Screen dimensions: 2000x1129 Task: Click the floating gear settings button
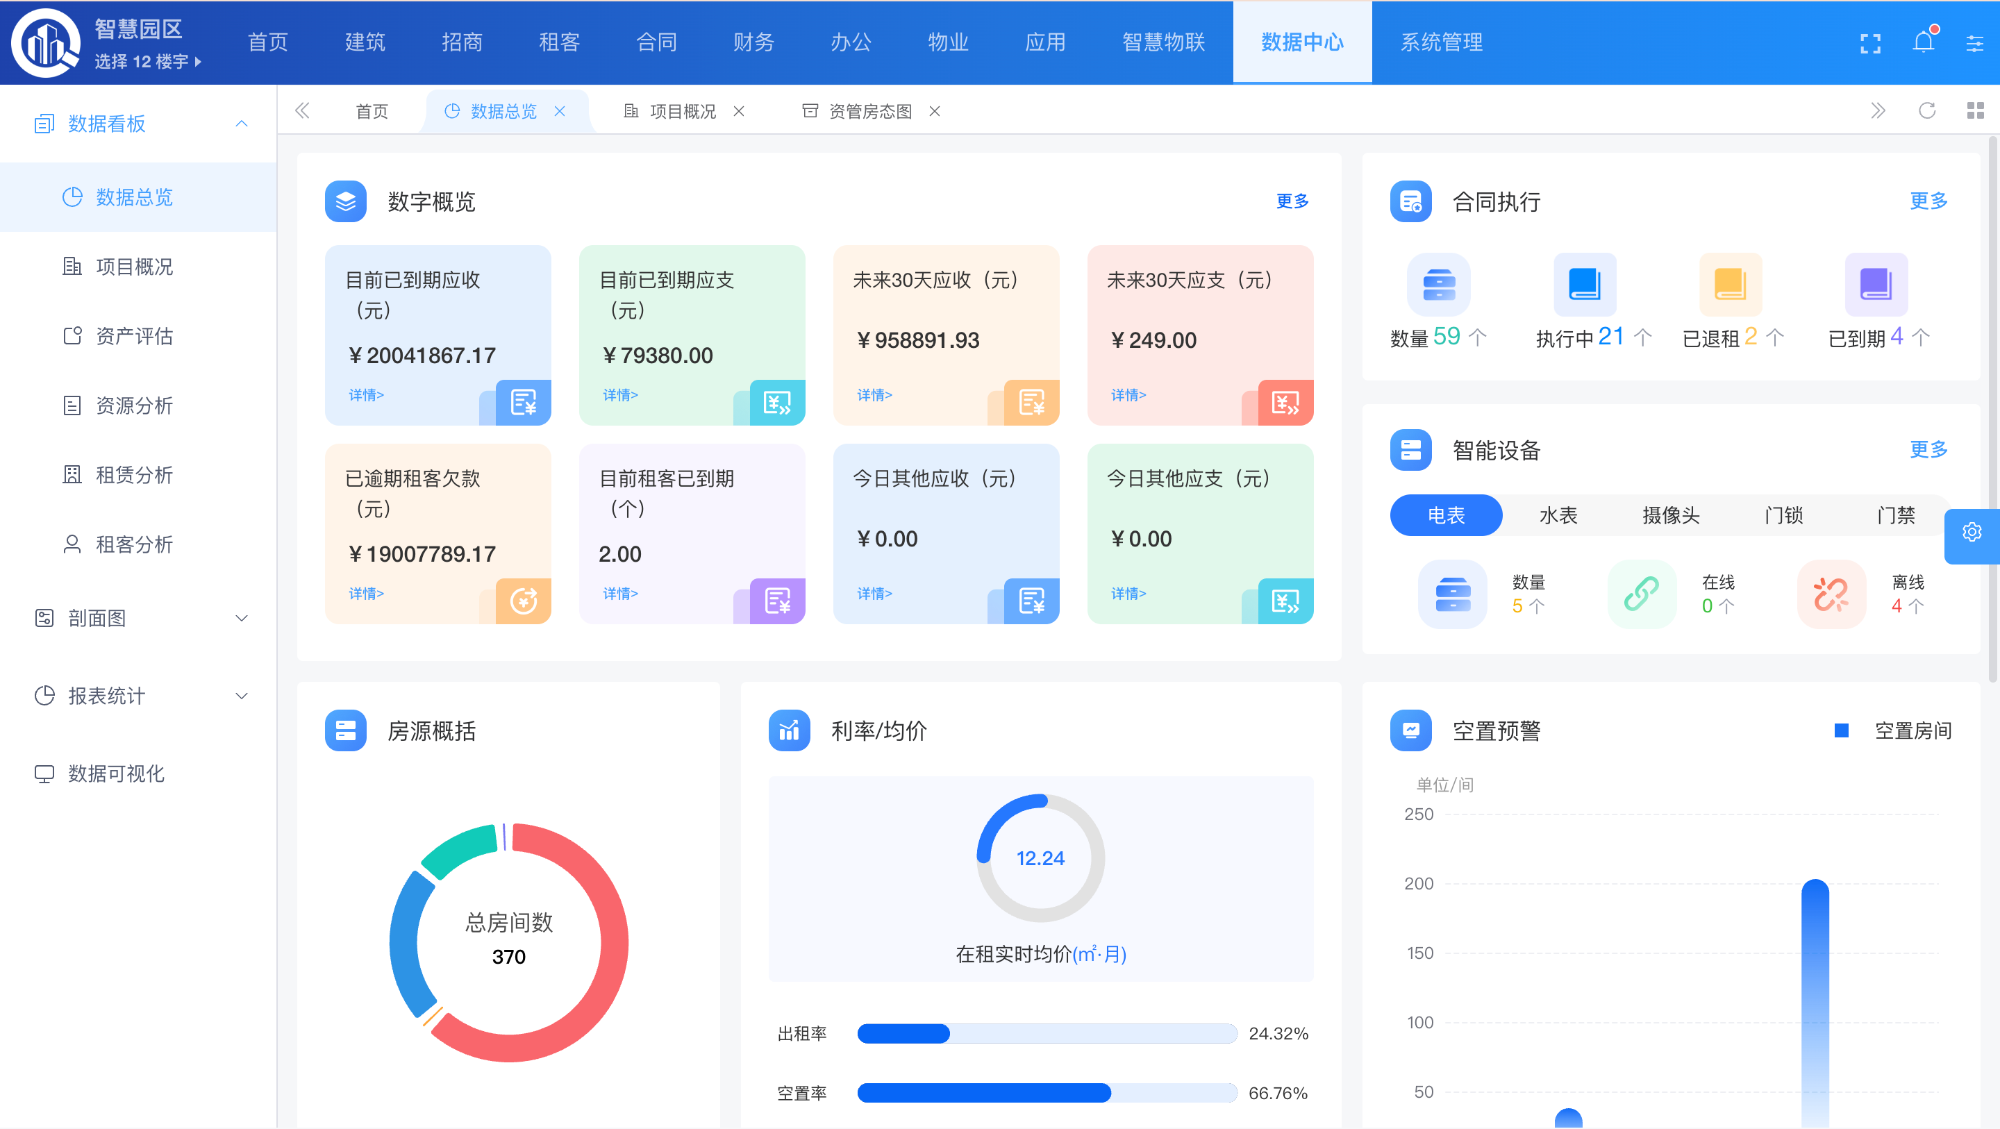[1972, 533]
